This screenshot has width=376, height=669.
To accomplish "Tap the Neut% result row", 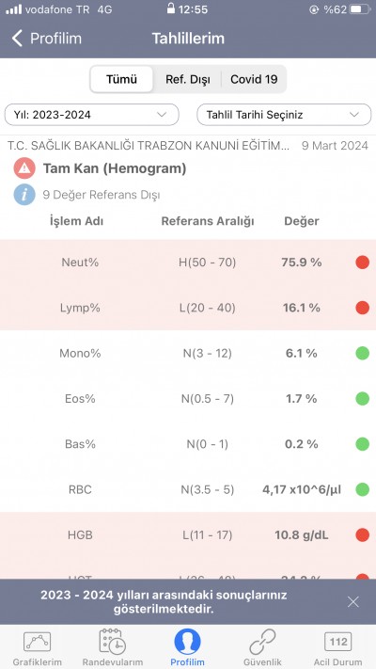I will pos(188,263).
